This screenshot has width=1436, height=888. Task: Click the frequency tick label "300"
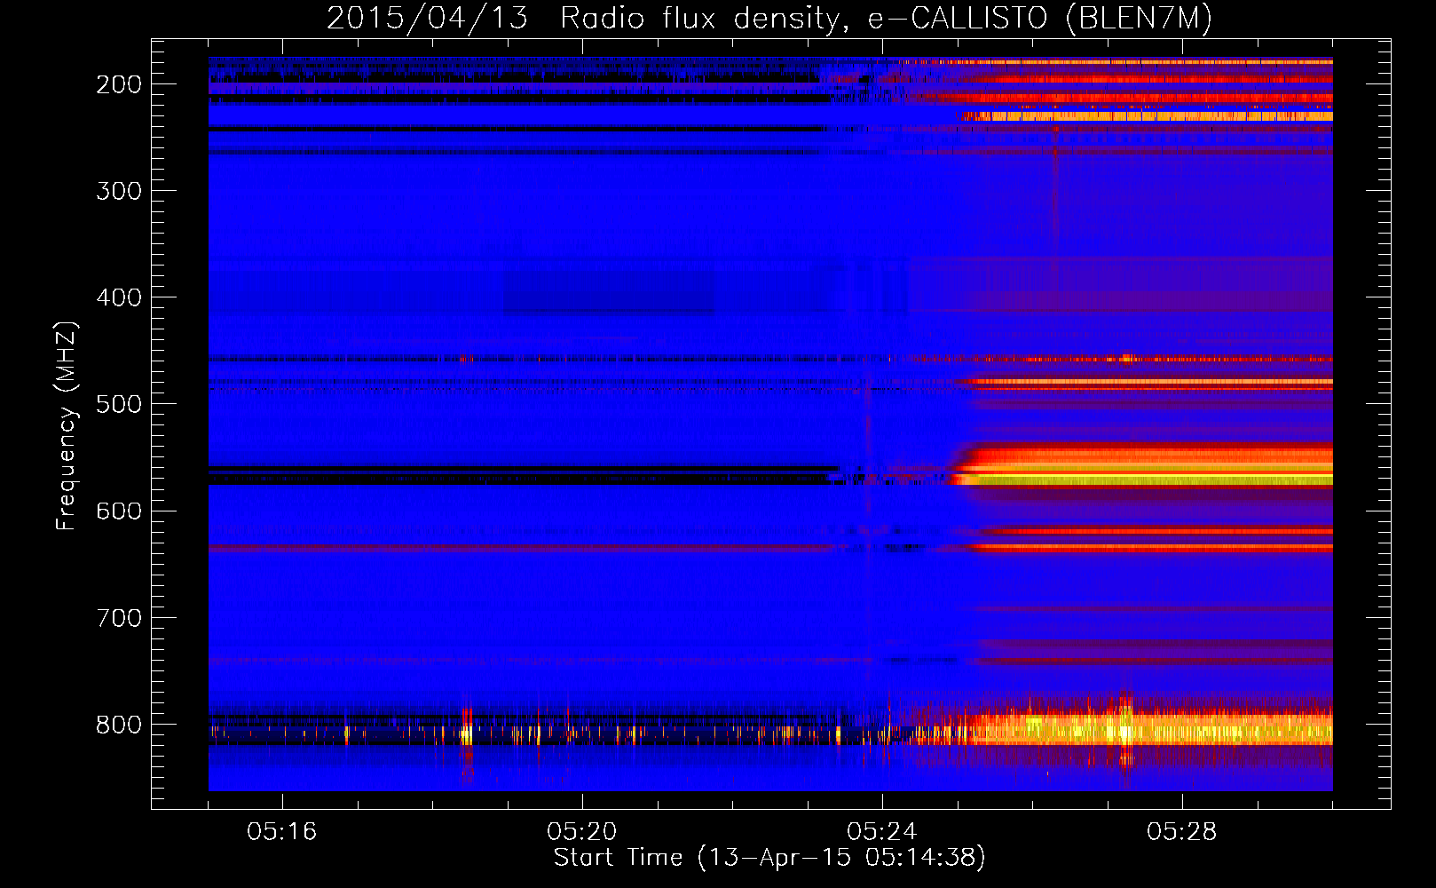119,191
